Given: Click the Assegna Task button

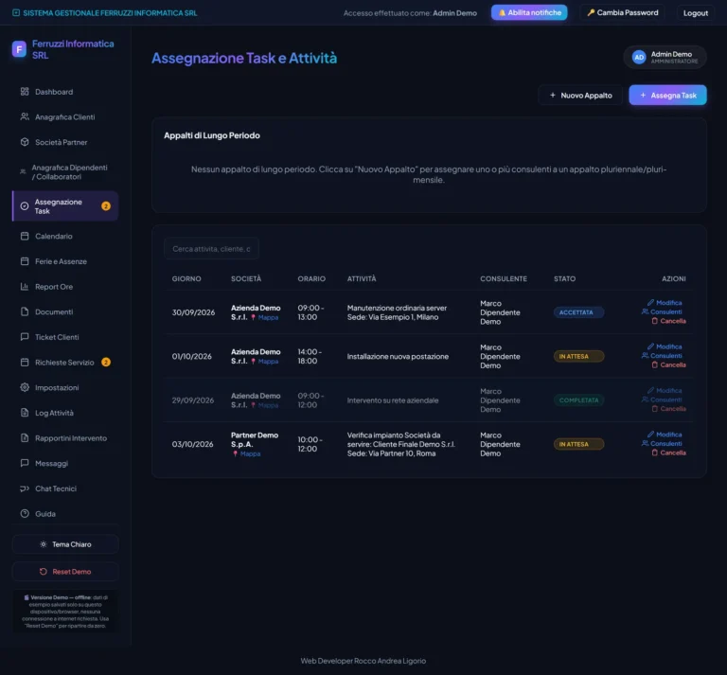Looking at the screenshot, I should coord(667,95).
